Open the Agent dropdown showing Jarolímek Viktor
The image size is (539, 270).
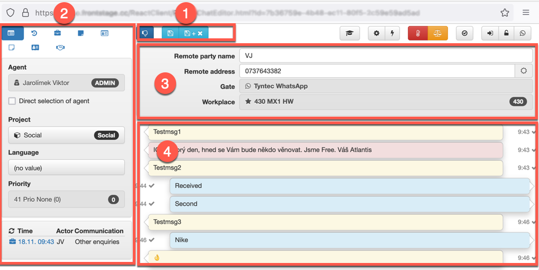tap(66, 83)
